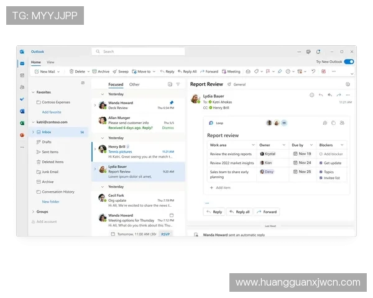The image size is (373, 298).
Task: Click the Meeting icon in the ribbon
Action: (231, 71)
